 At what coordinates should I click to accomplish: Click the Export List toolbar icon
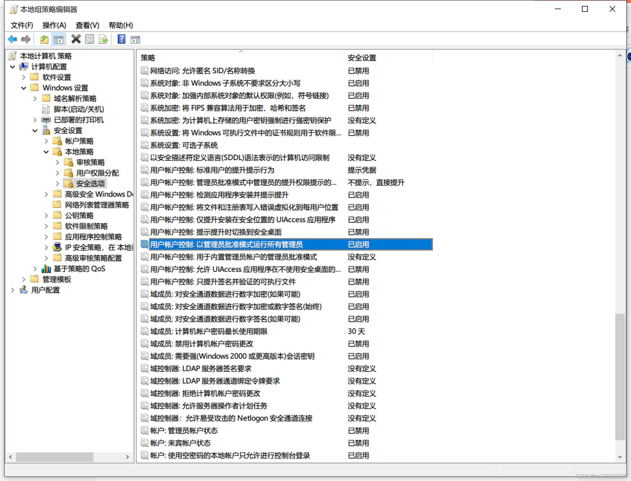tap(103, 39)
